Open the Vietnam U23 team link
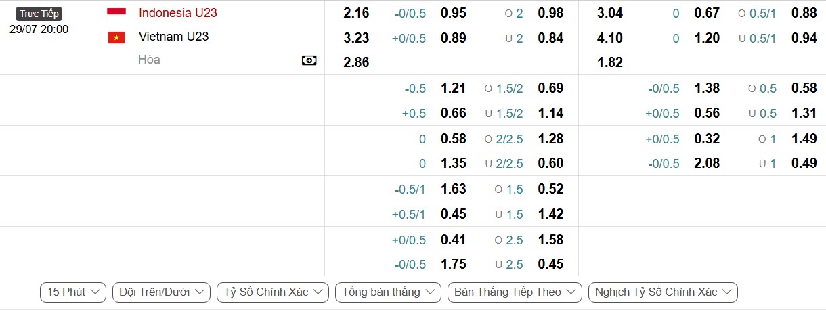 click(x=174, y=37)
